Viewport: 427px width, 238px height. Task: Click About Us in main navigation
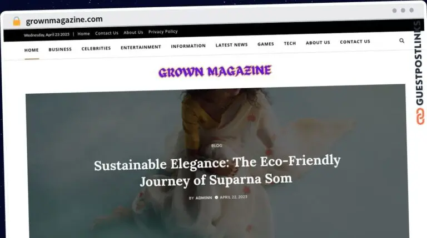[x=318, y=42]
